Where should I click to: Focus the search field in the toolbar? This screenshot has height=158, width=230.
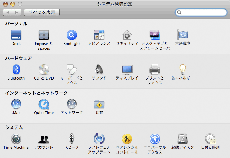click(201, 12)
